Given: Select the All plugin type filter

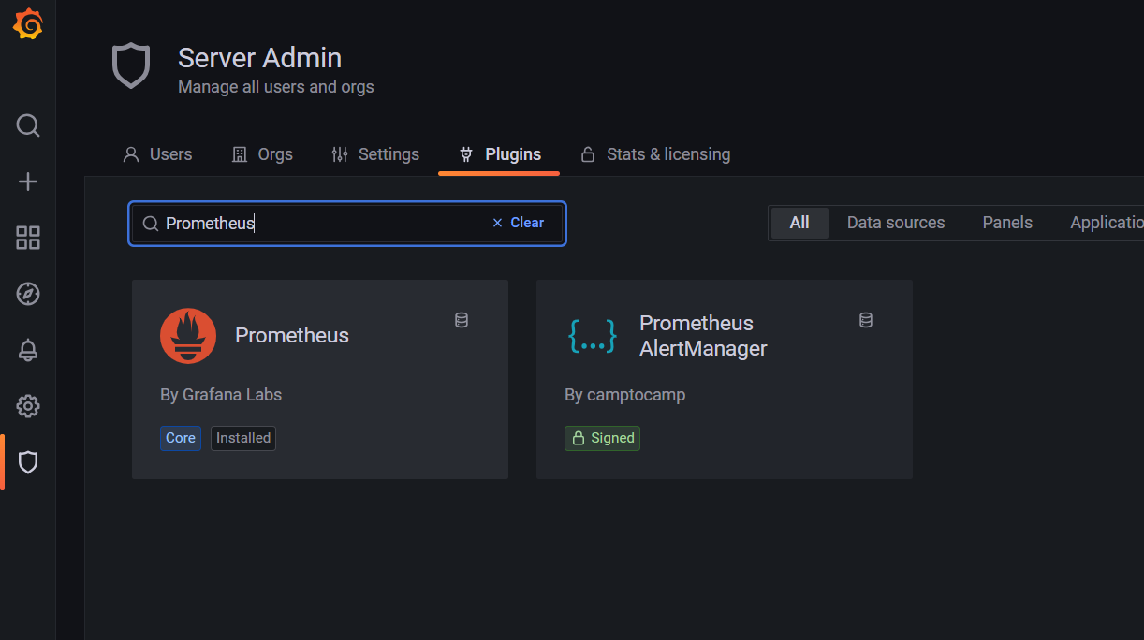Looking at the screenshot, I should [x=799, y=223].
